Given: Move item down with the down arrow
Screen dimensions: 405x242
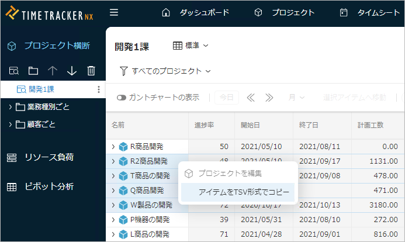Looking at the screenshot, I should tap(72, 71).
